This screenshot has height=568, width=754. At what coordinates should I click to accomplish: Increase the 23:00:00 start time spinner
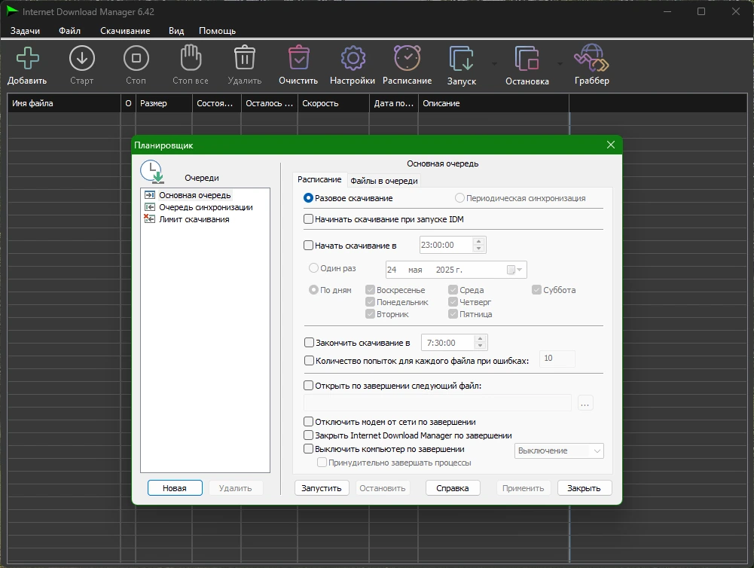(478, 241)
